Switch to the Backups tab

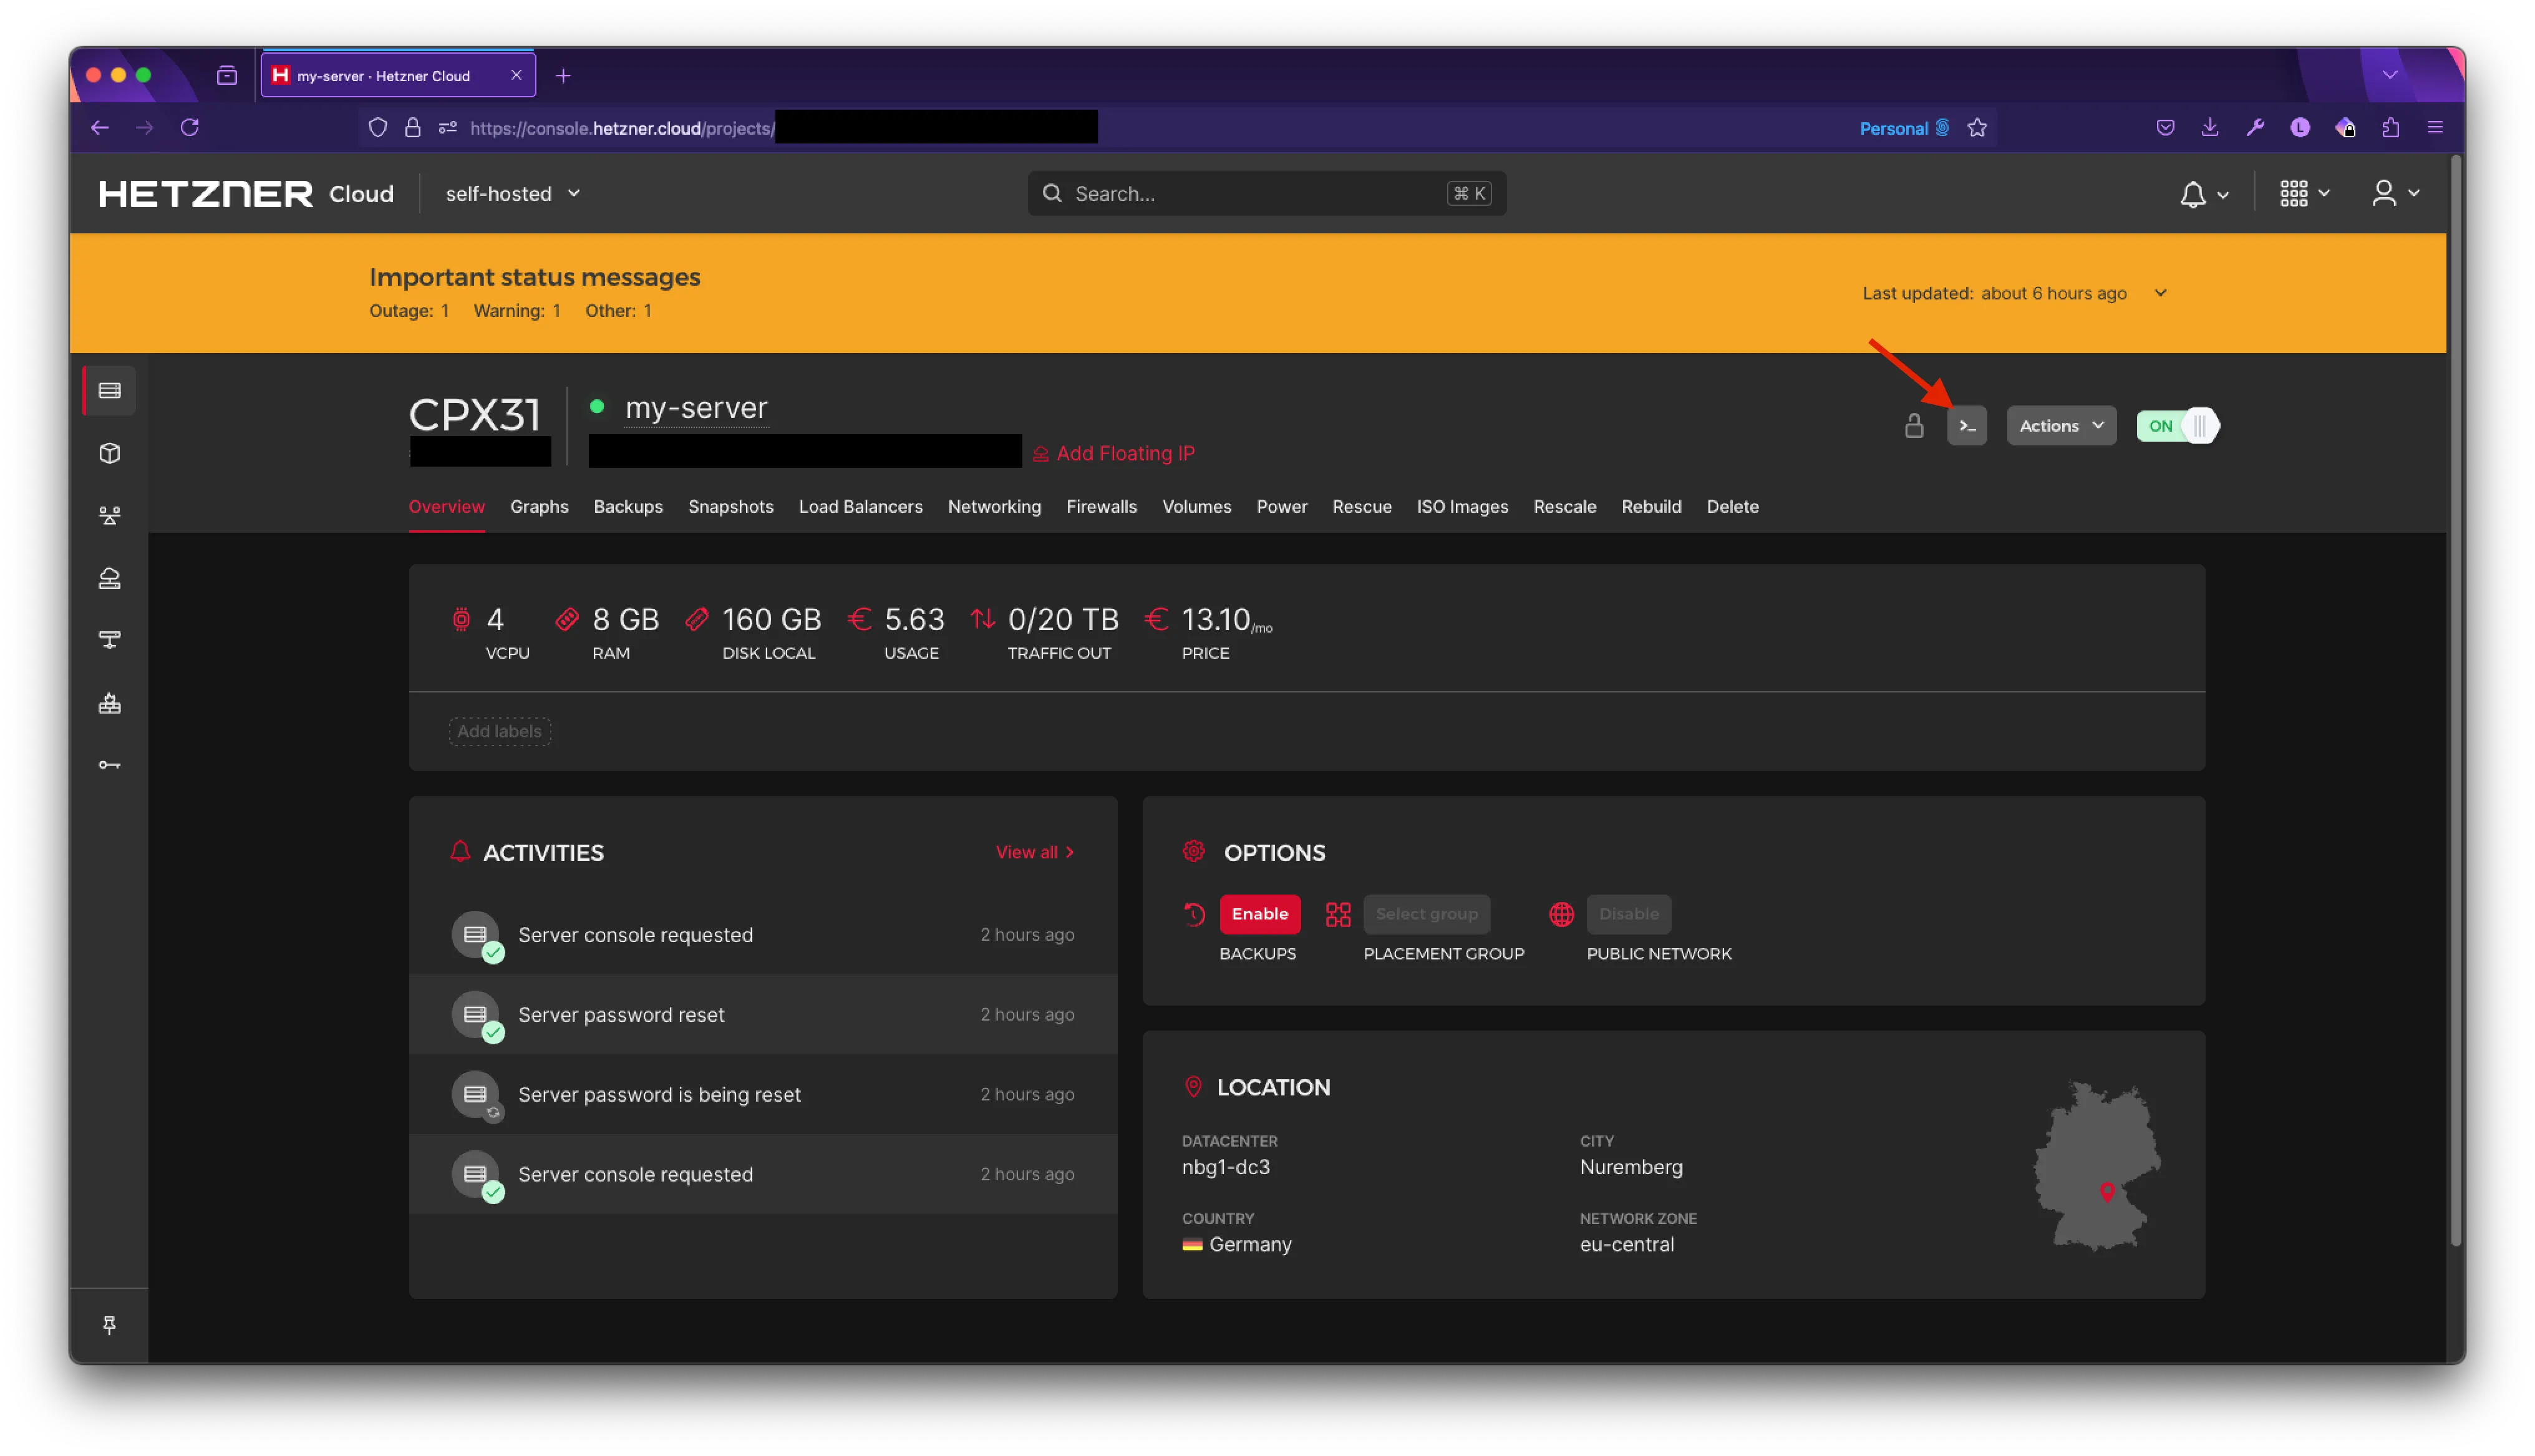click(628, 507)
